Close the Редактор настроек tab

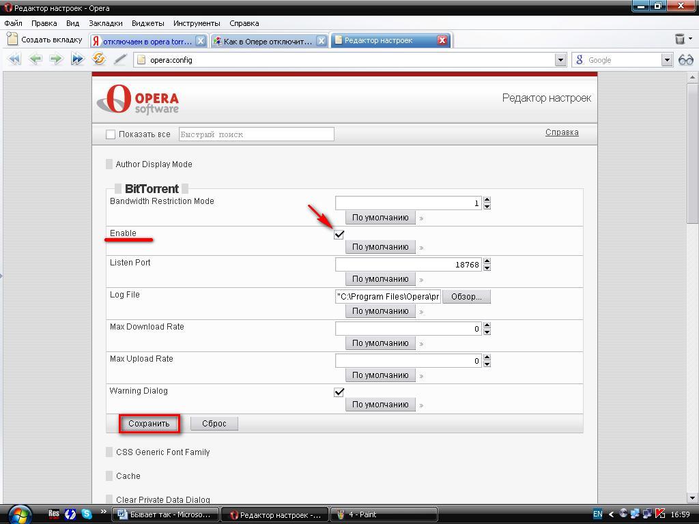pos(442,40)
